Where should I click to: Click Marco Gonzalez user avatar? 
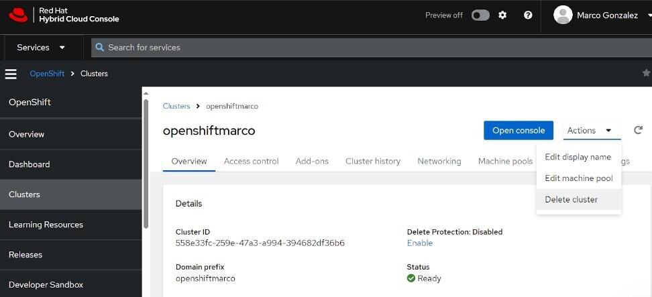pyautogui.click(x=563, y=15)
